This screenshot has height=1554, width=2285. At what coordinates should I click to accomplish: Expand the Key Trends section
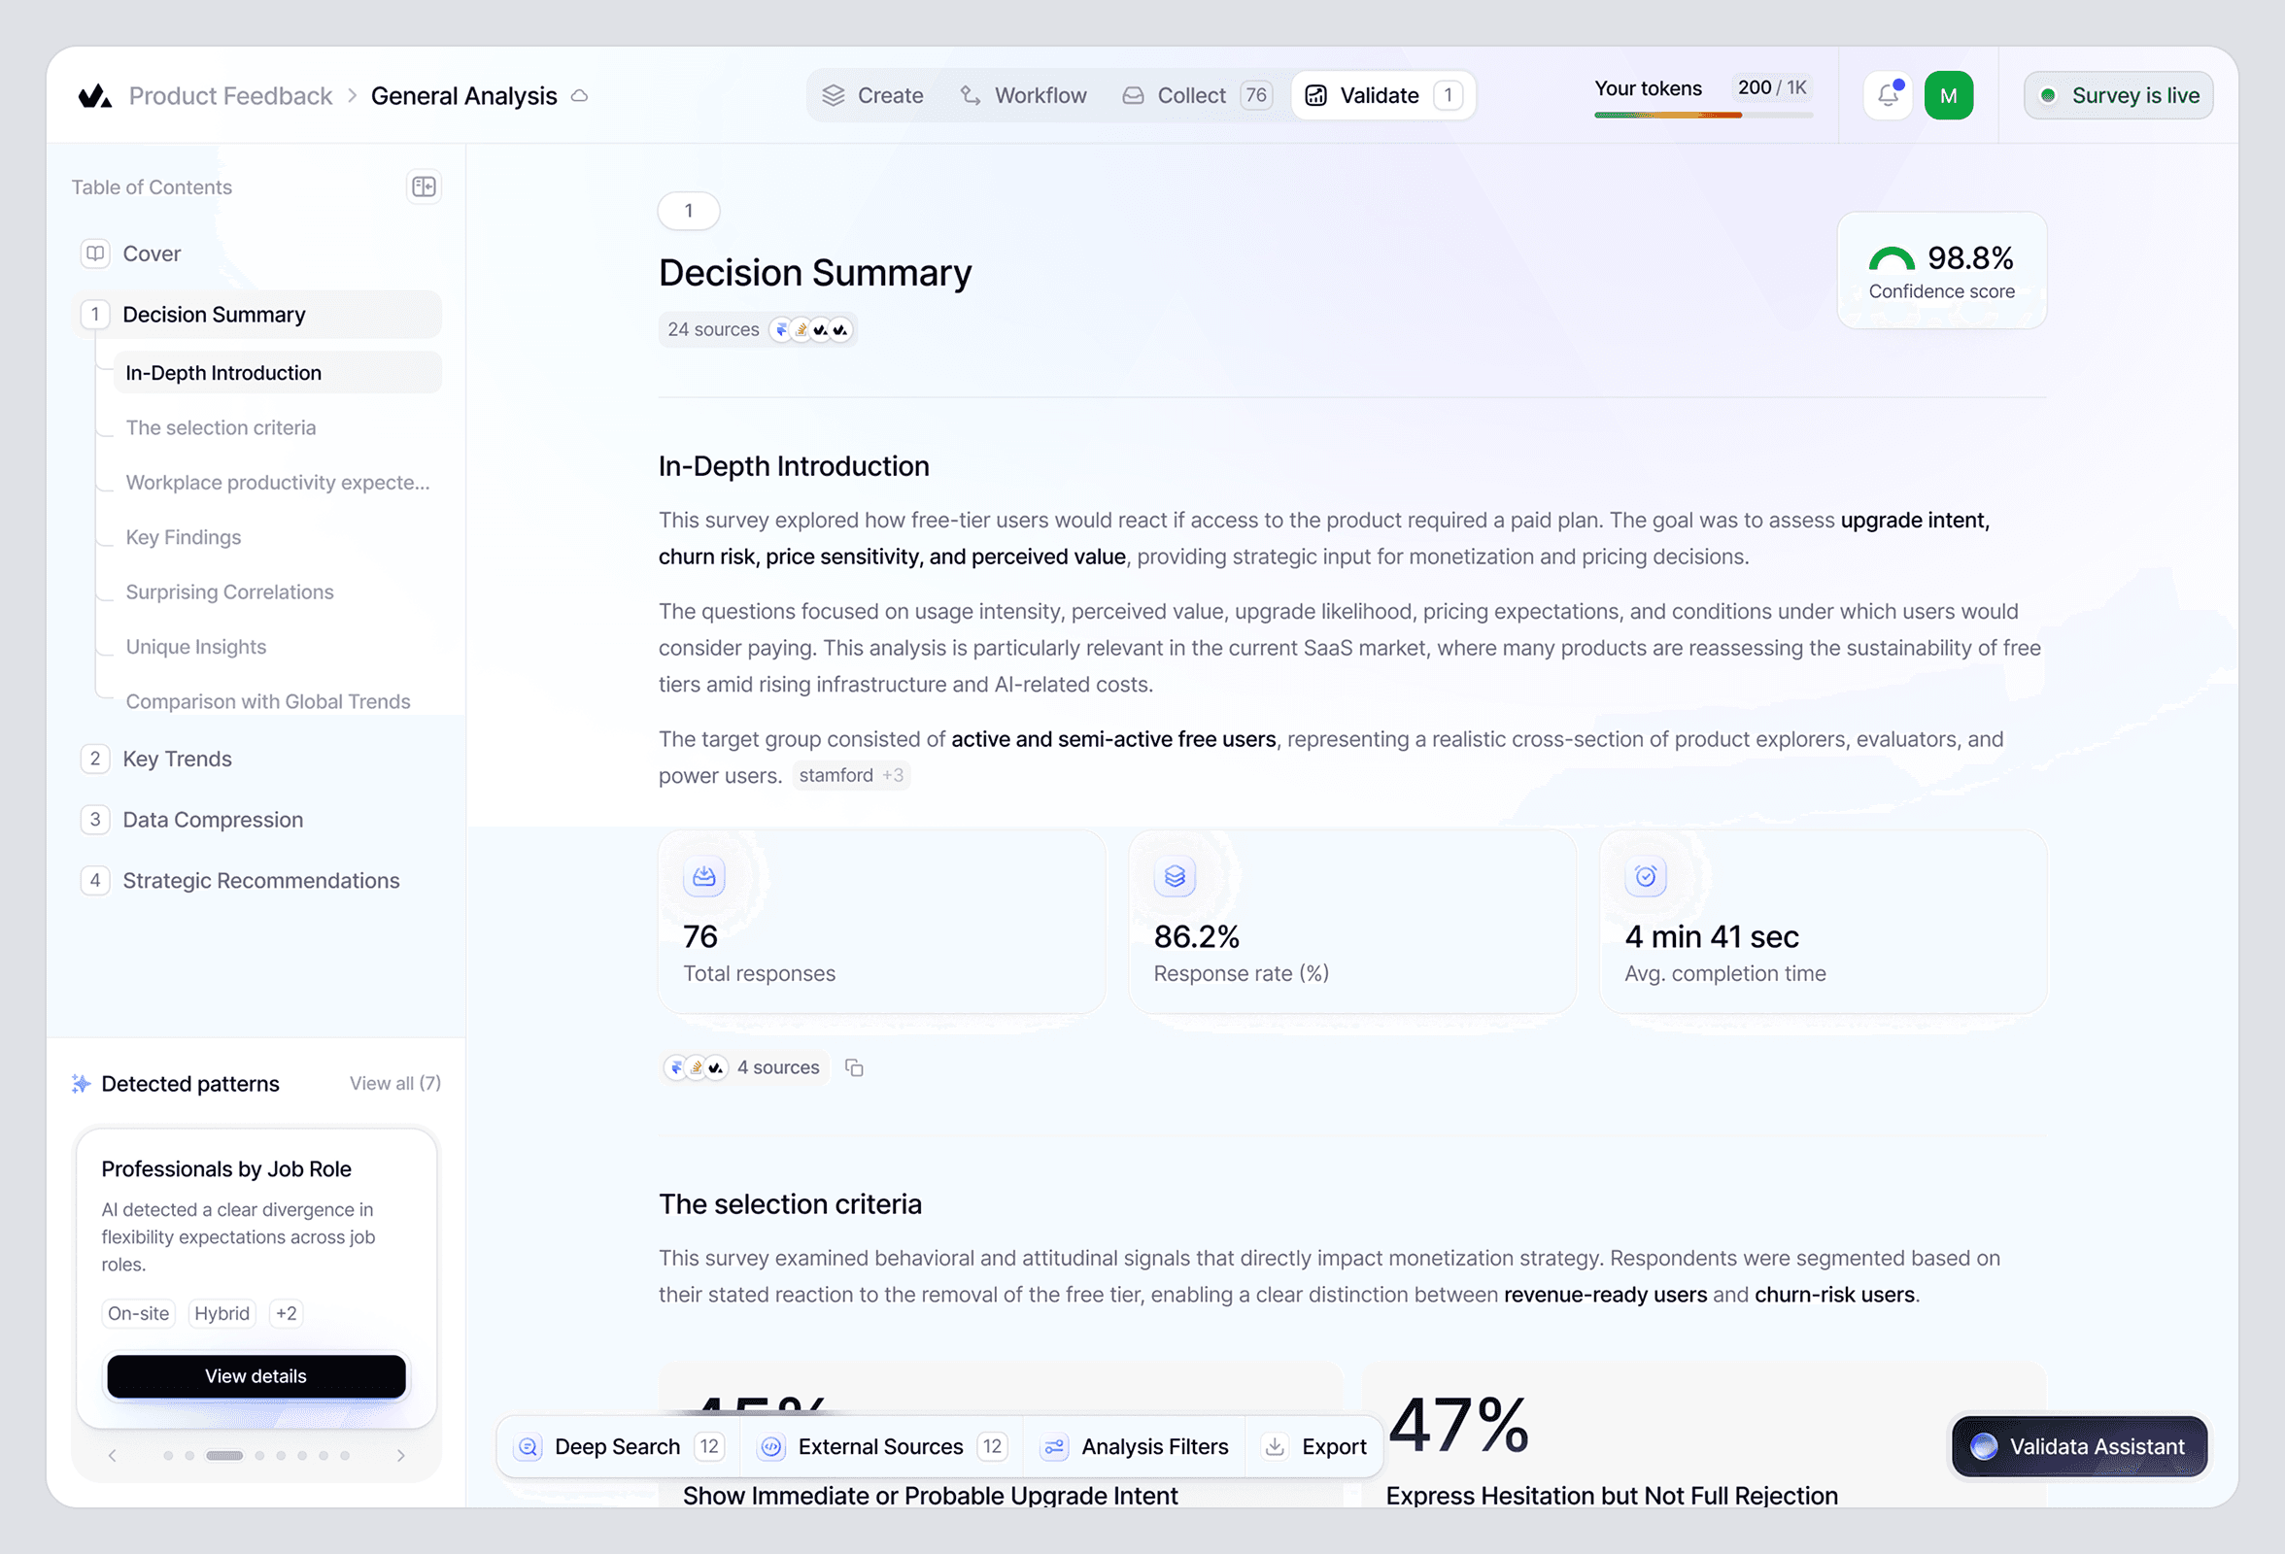(177, 759)
